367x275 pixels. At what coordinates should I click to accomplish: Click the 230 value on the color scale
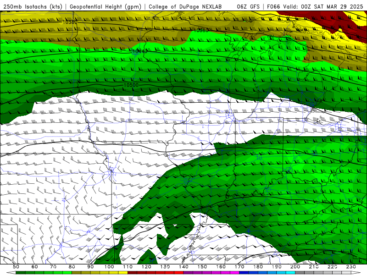click(351, 267)
